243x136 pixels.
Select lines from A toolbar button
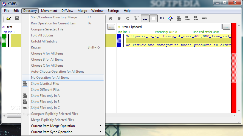(x=111, y=18)
